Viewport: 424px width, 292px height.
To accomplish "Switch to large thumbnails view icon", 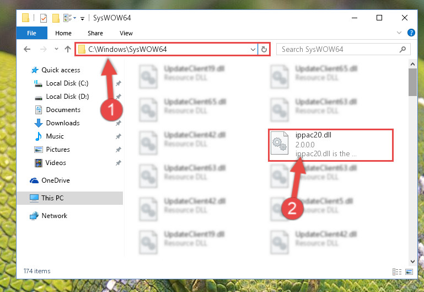I will (x=409, y=272).
